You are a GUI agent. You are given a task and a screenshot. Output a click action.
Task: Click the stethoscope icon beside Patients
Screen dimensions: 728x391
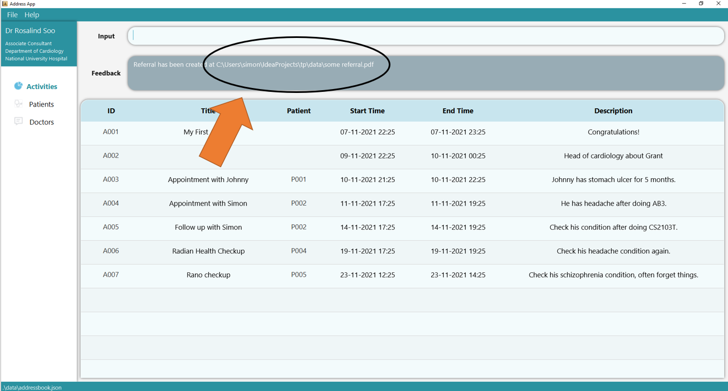pyautogui.click(x=18, y=104)
